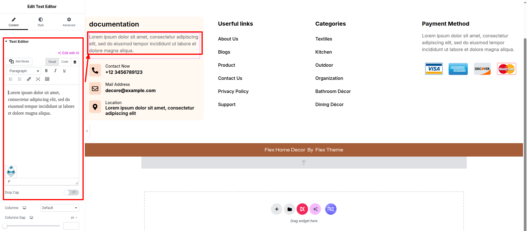
Task: Open the Advanced tab
Action: click(x=69, y=22)
